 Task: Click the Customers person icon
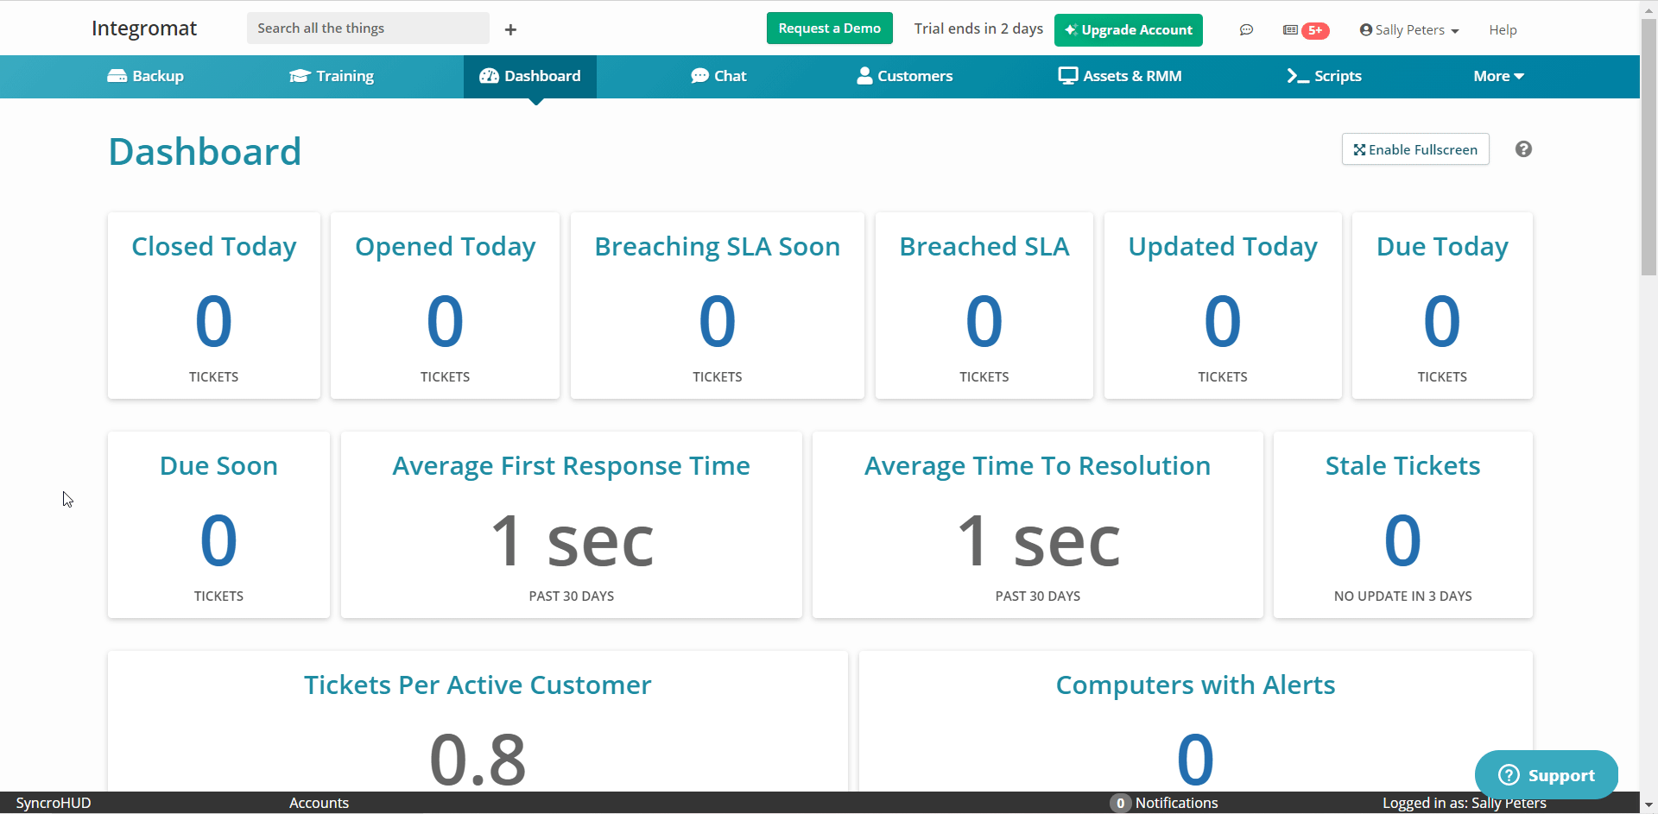(x=864, y=76)
